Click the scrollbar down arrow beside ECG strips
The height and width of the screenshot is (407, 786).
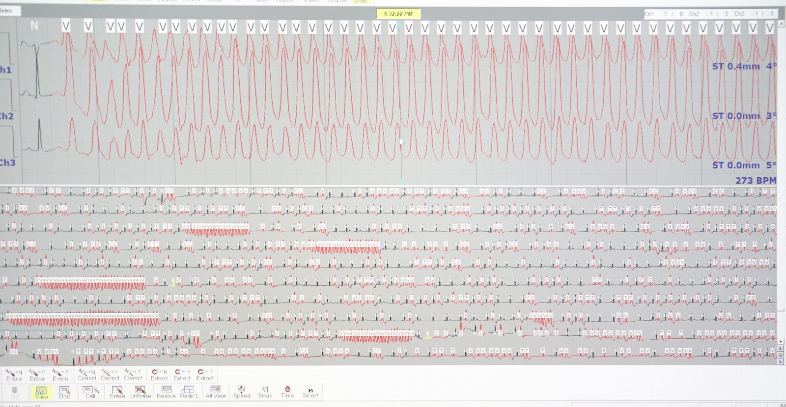point(781,341)
